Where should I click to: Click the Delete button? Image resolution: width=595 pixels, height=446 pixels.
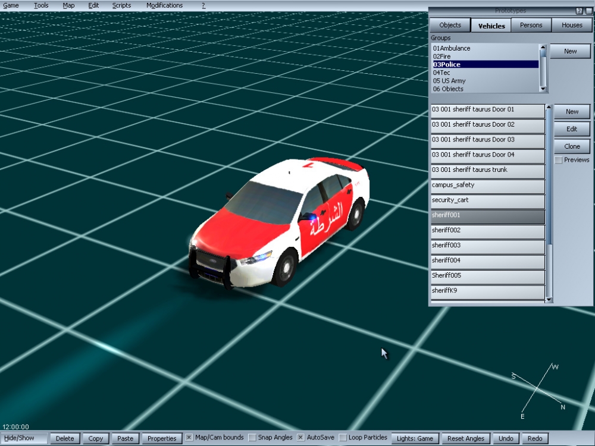click(65, 438)
